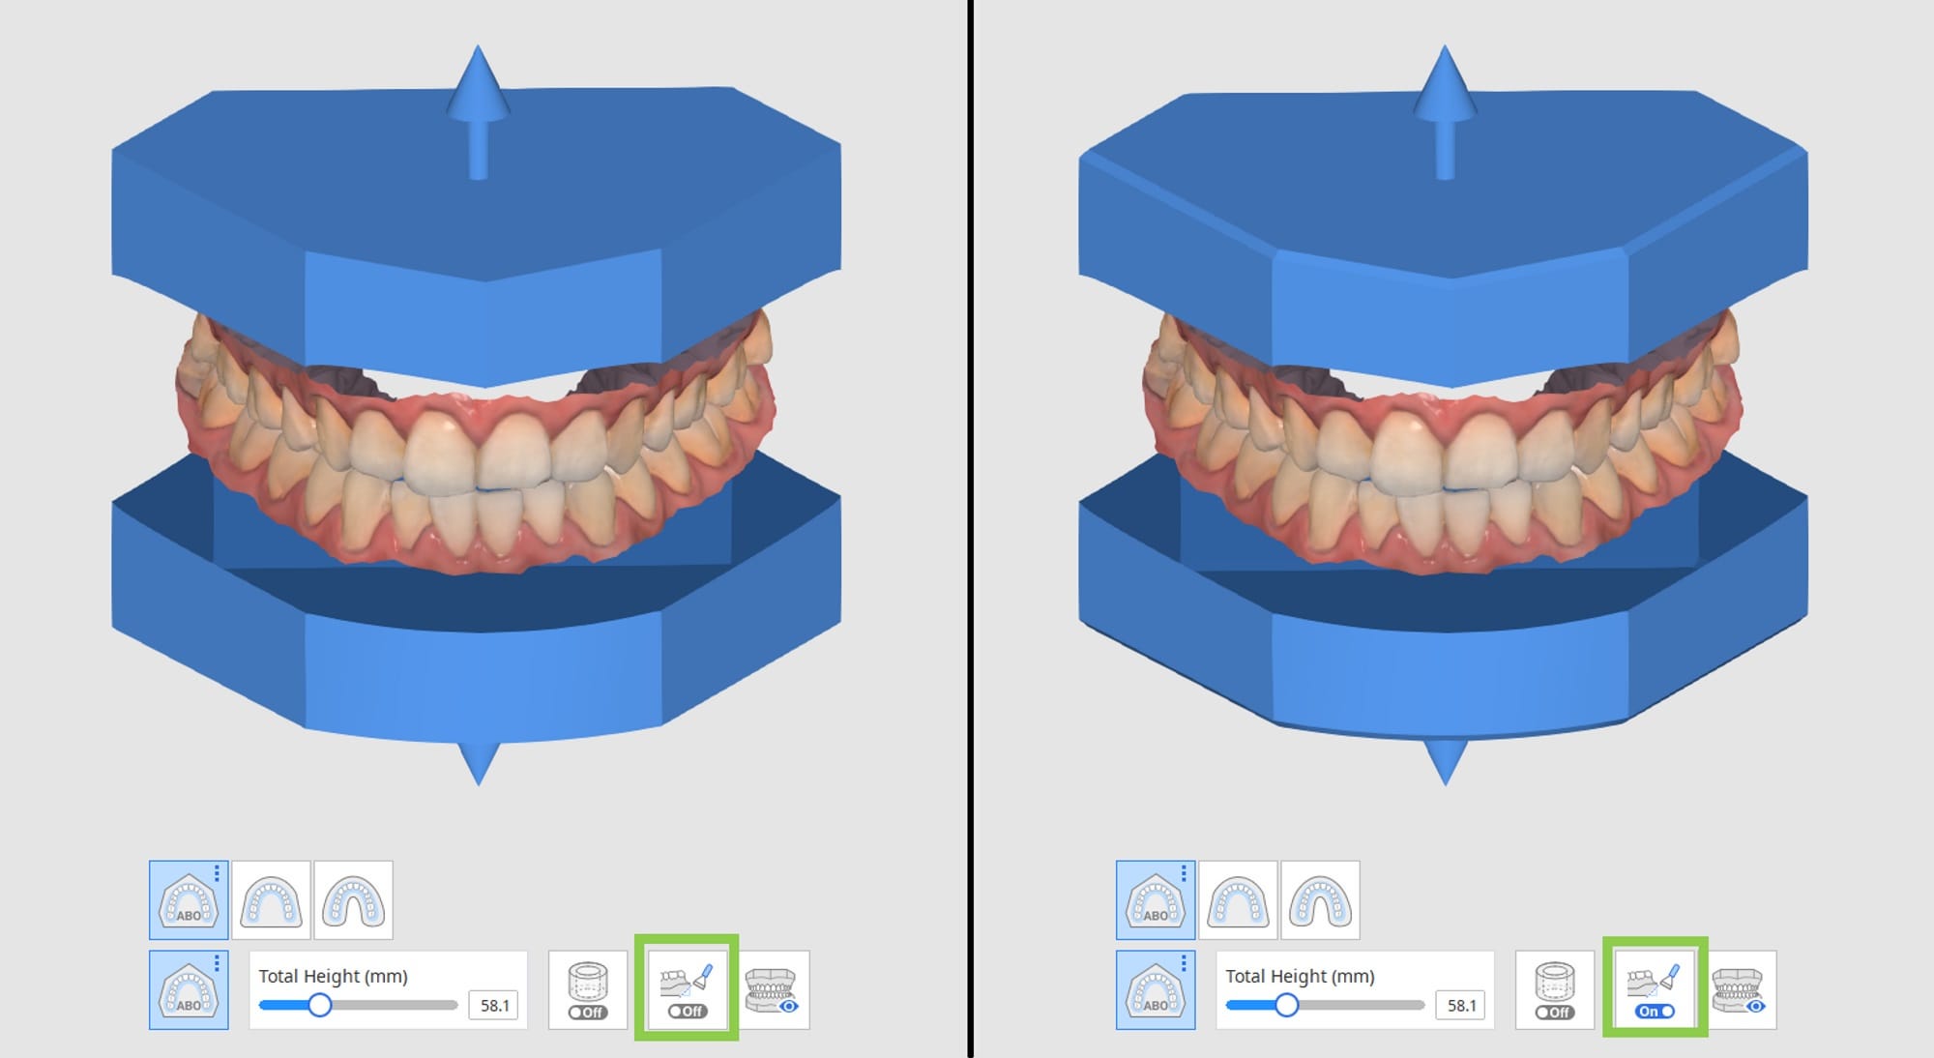Image resolution: width=1934 pixels, height=1058 pixels.
Task: Select ABO base shape in left panel top row
Action: [x=189, y=900]
